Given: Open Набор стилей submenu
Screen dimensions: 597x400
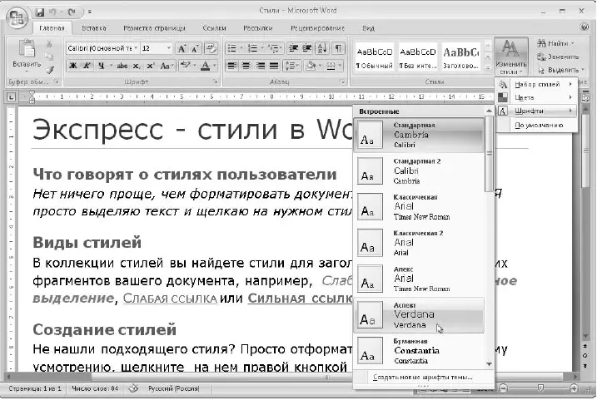Looking at the screenshot, I should coord(536,85).
